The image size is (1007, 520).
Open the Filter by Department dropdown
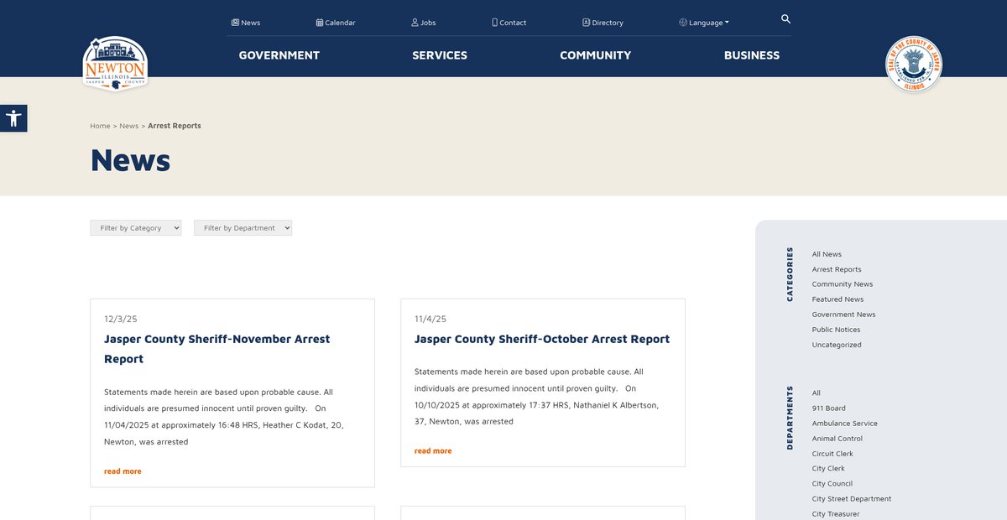click(243, 228)
